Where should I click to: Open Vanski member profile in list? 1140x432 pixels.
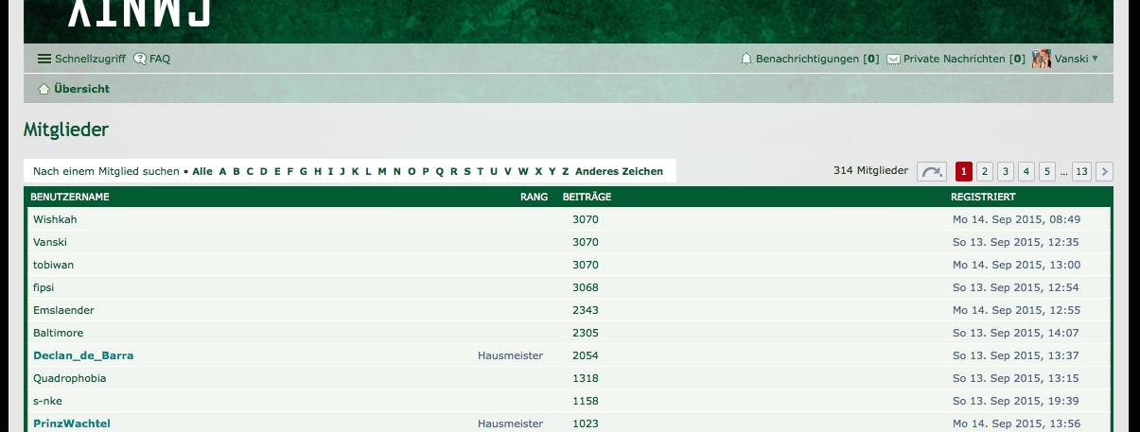(x=50, y=242)
